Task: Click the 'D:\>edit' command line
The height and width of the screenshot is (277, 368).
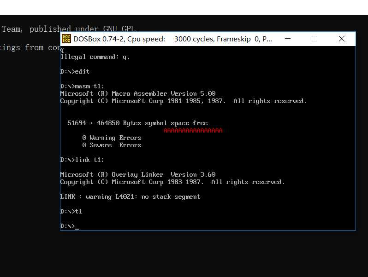Action: (x=75, y=71)
